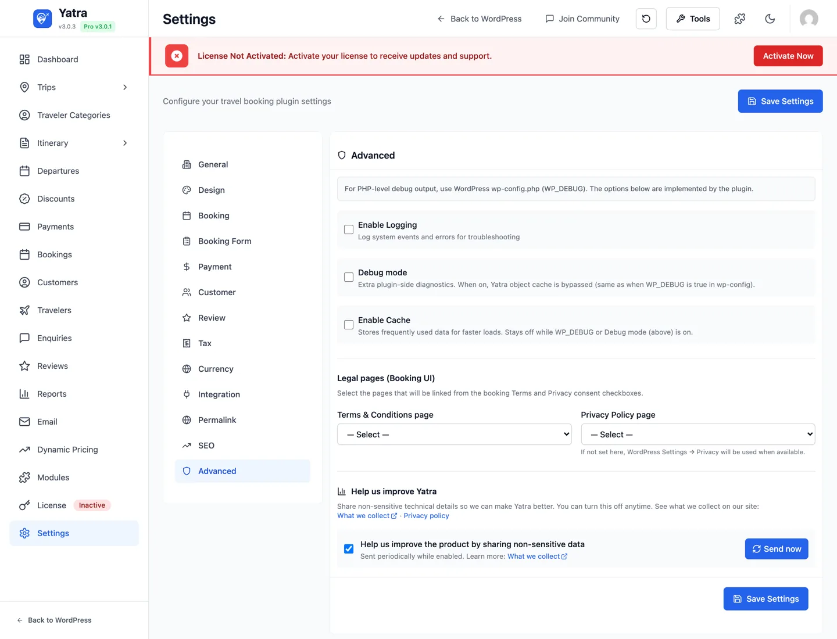Click the Pro v3.0.1 version badge
This screenshot has width=837, height=639.
98,26
